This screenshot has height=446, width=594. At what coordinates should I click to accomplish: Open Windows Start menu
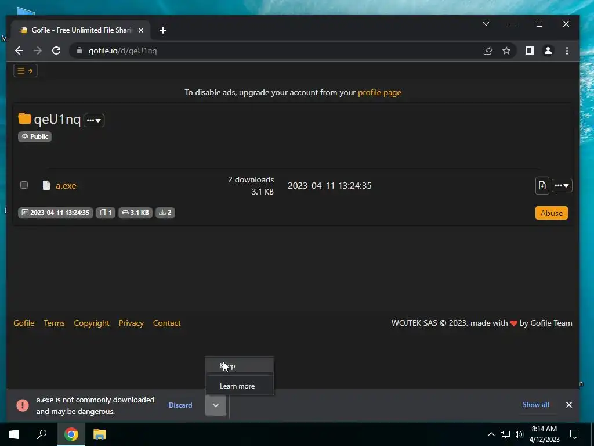pos(14,434)
